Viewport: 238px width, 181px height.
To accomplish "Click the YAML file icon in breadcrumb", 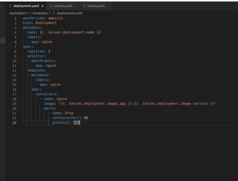I will 54,13.
